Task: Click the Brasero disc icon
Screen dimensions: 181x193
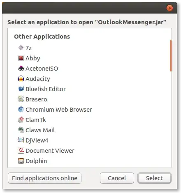Action: (x=21, y=99)
